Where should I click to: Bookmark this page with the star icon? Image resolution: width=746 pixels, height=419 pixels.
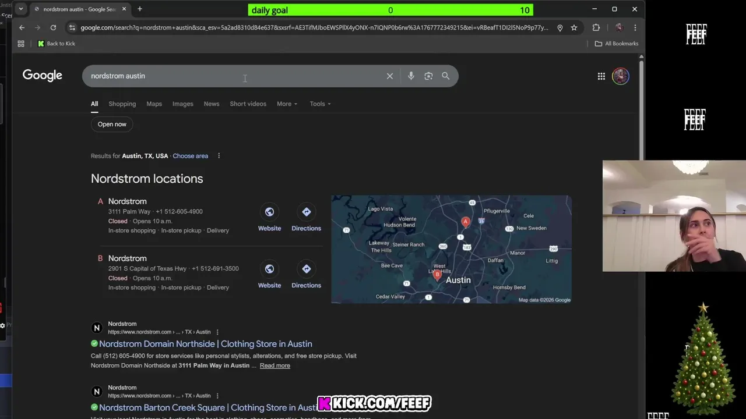pos(574,27)
